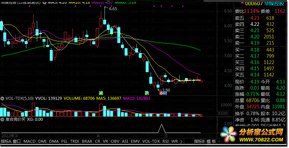Switch to the 指标A tab
Viewport: 289px width, 148px height.
pos(6,141)
